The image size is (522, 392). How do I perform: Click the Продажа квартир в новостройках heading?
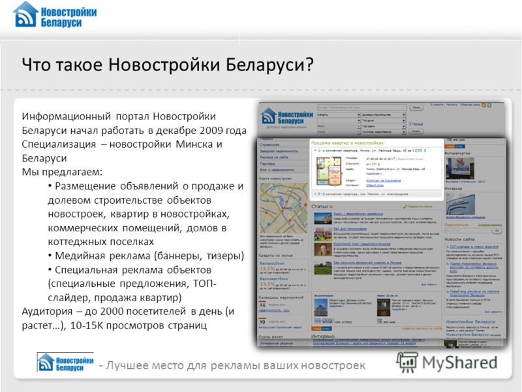[347, 143]
